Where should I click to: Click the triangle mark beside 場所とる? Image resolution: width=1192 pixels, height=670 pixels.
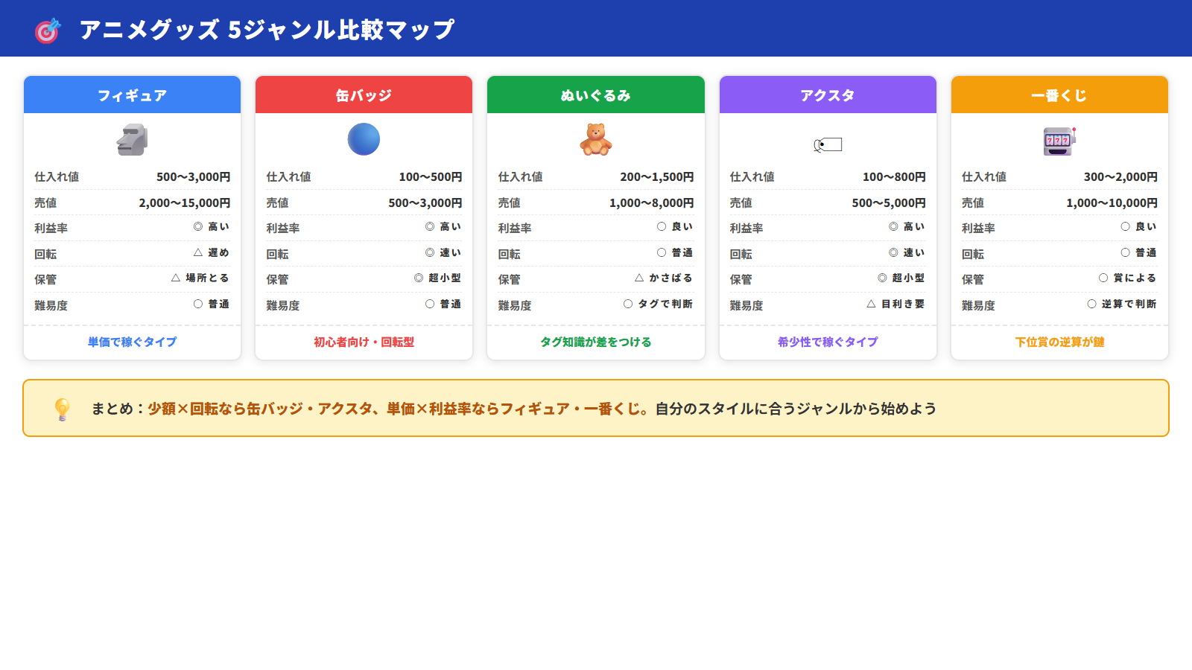176,278
